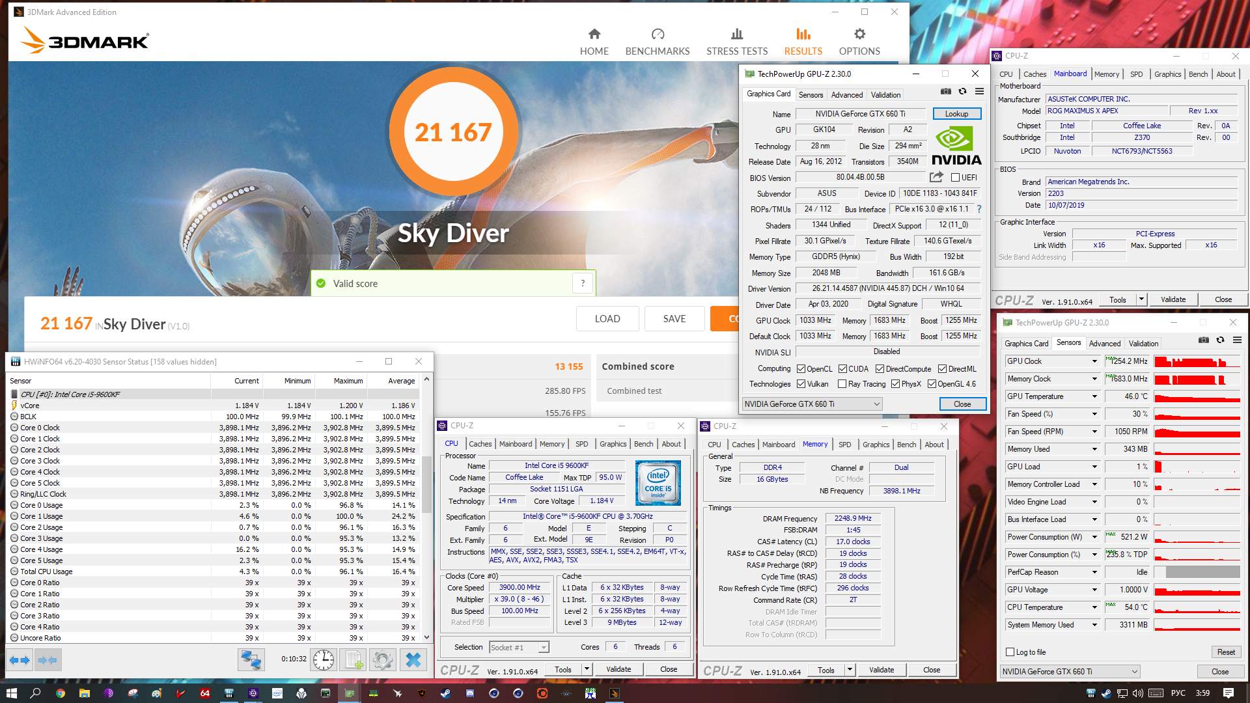Click HWiNFO network computers icon
1250x703 pixels.
(x=251, y=660)
